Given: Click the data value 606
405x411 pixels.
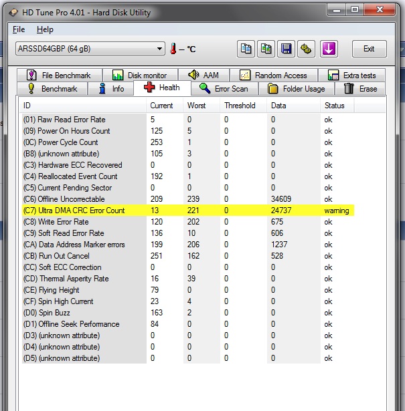Looking at the screenshot, I should (277, 233).
